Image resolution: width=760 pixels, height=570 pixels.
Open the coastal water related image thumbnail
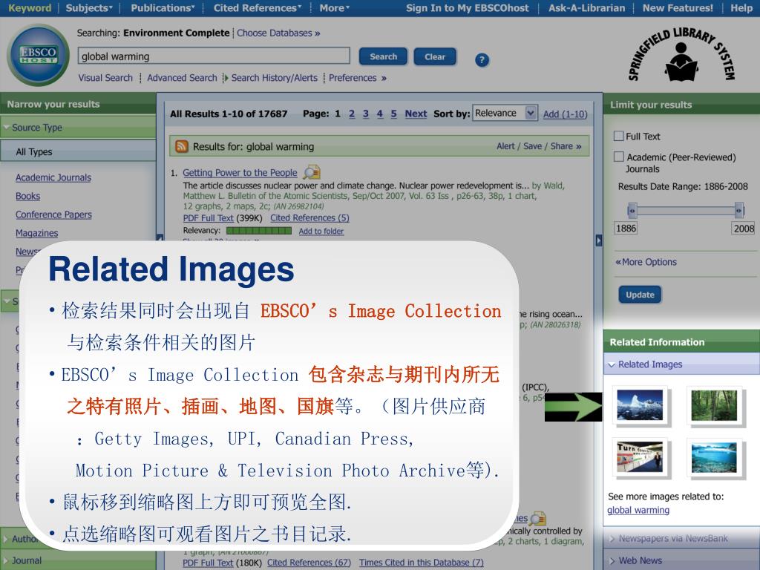pyautogui.click(x=714, y=456)
